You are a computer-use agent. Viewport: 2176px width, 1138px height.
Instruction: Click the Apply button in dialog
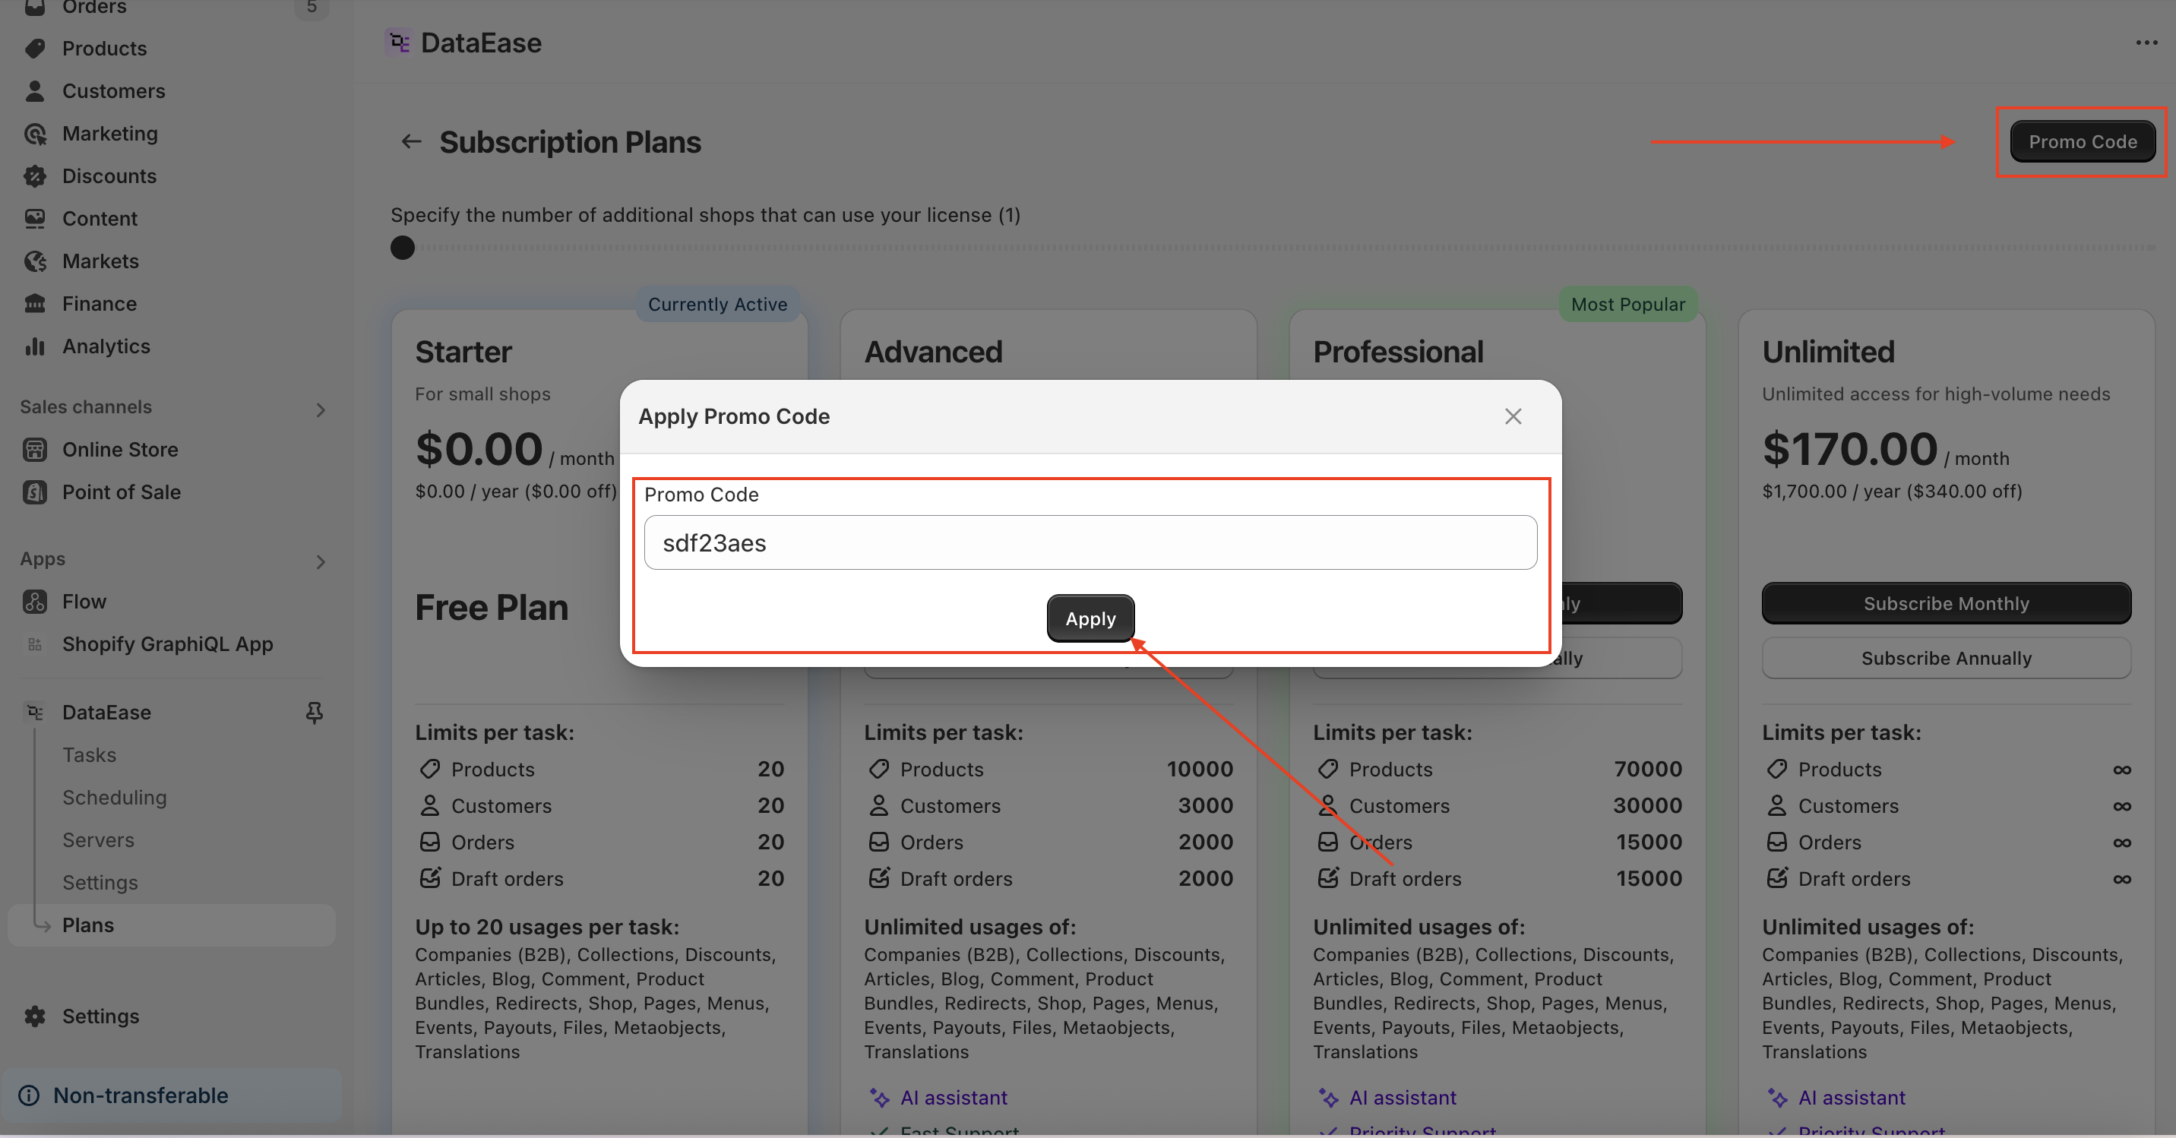(x=1090, y=618)
